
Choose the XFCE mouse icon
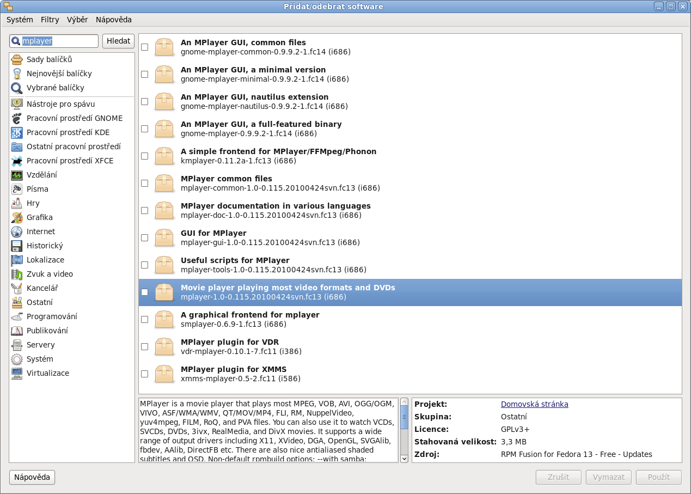pos(17,161)
